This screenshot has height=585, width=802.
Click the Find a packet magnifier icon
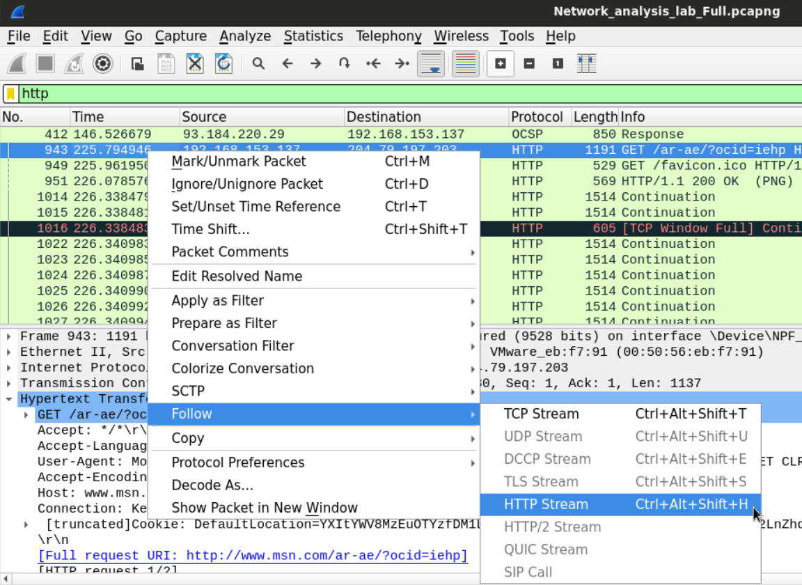pos(258,64)
